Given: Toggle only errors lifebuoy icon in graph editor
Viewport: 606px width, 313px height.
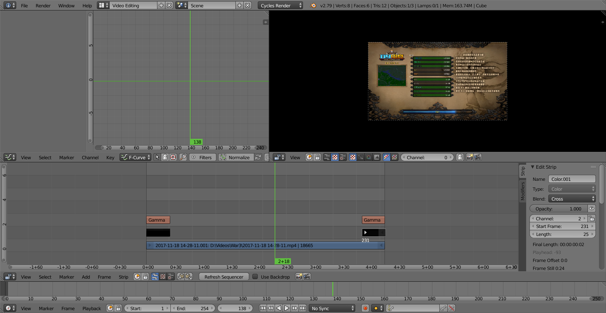Looking at the screenshot, I should [x=173, y=157].
